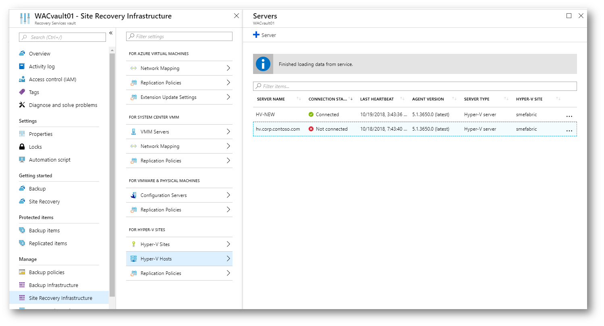Image resolution: width=604 pixels, height=326 pixels.
Task: Expand the VMM Servers chevron
Action: tap(228, 132)
